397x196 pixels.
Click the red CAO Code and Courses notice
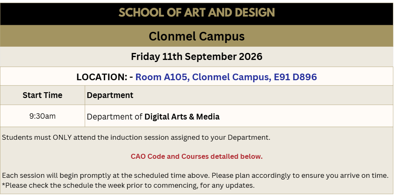197,156
